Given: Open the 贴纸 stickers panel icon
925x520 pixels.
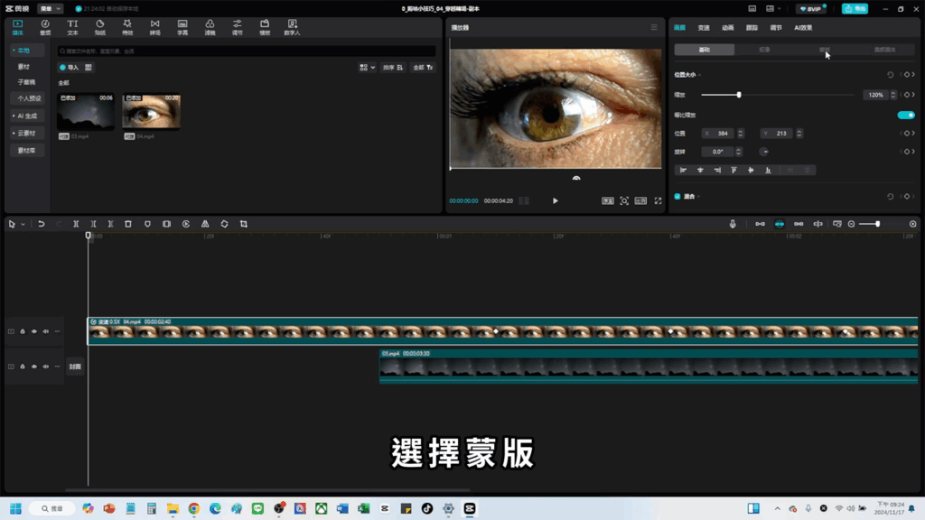Looking at the screenshot, I should click(x=99, y=27).
